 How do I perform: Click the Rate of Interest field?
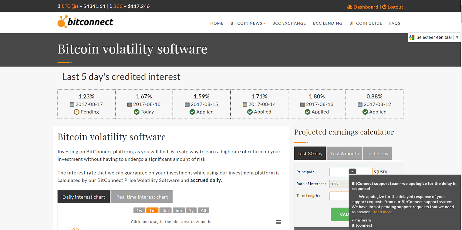pos(339,184)
